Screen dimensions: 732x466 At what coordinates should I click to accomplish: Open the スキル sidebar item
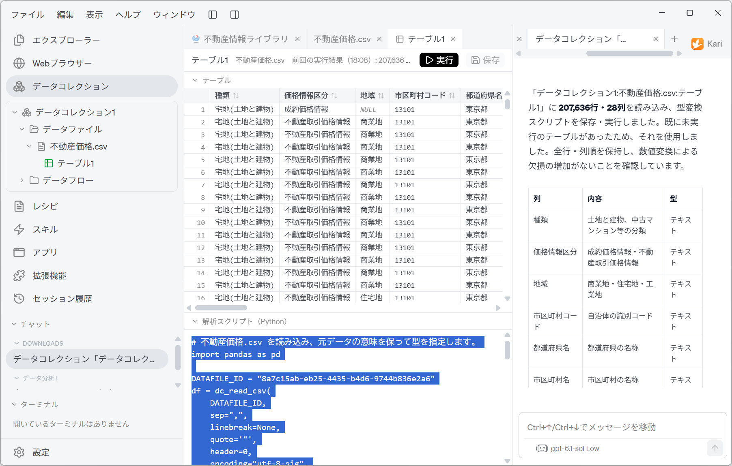(92, 229)
